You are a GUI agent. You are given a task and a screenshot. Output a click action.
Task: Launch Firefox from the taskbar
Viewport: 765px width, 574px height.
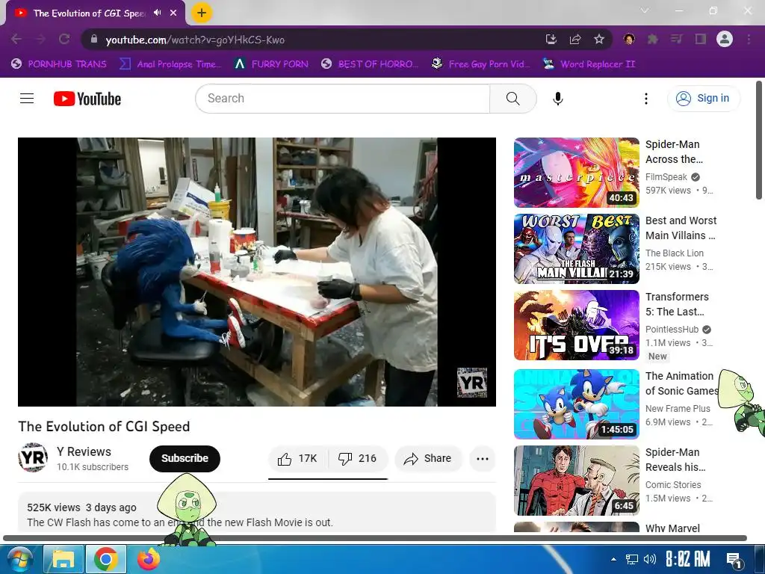click(149, 559)
